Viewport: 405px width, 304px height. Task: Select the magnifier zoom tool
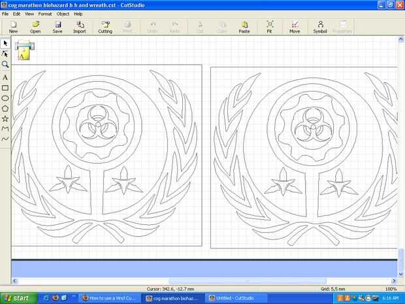click(5, 64)
